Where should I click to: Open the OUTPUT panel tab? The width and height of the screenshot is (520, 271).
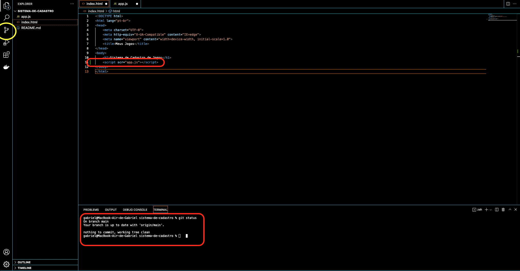click(x=111, y=210)
